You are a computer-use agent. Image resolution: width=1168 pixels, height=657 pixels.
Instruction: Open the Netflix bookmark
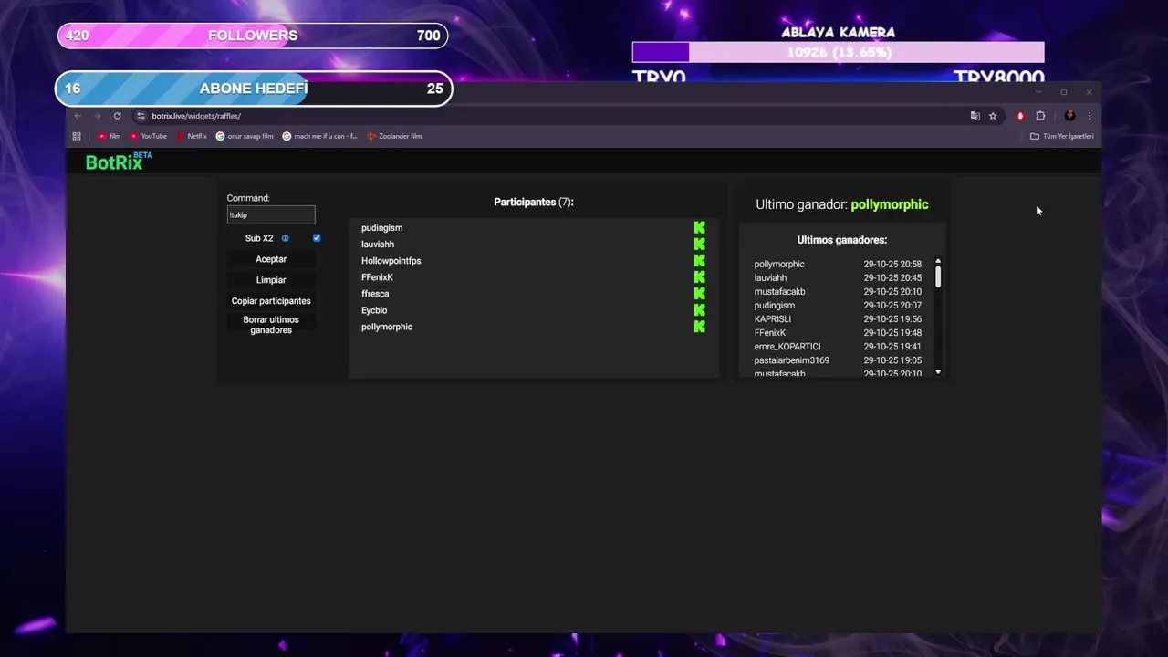click(192, 136)
